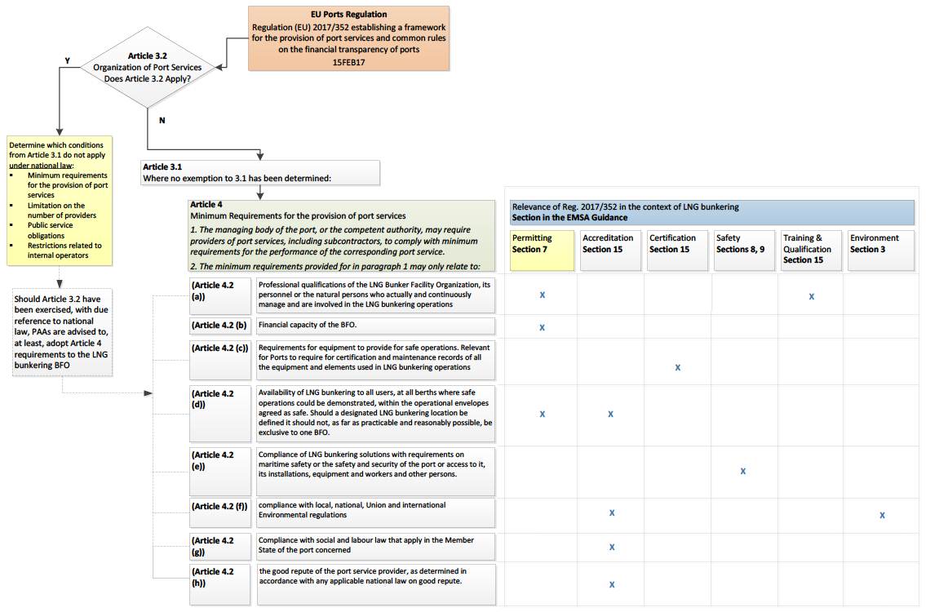This screenshot has height=612, width=926.
Task: Select the 'Should Article 3.2 have been exercised' box
Action: point(63,332)
